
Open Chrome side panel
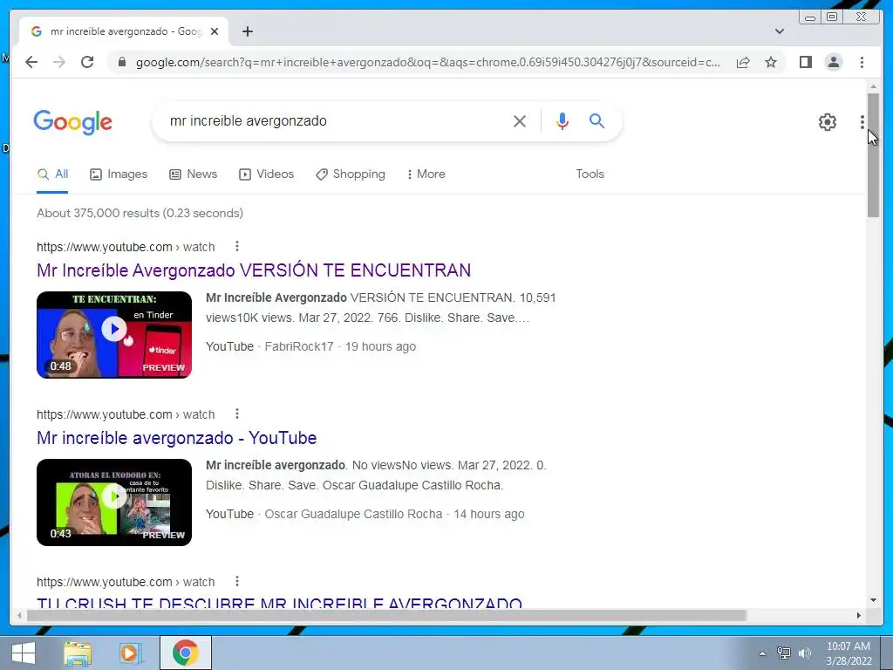(x=805, y=62)
